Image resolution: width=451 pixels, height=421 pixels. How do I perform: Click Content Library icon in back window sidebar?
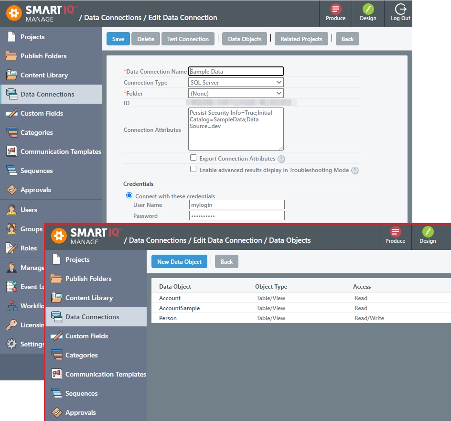(x=11, y=75)
